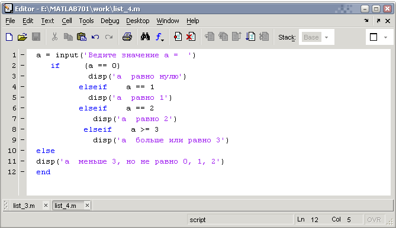Click the 'end' keyword on line 12
Viewport: 396px width, 228px height.
point(43,172)
